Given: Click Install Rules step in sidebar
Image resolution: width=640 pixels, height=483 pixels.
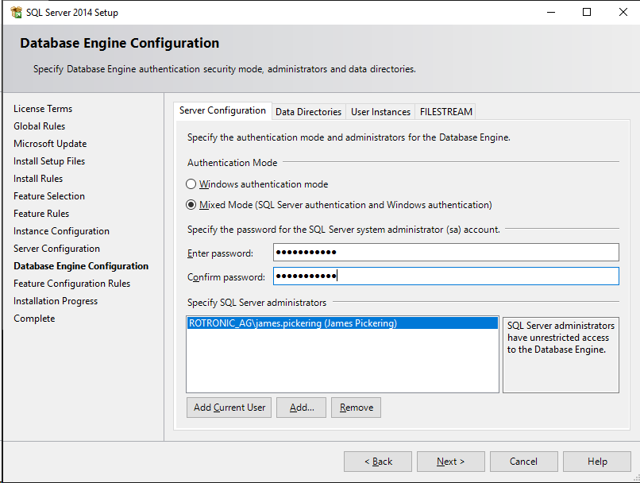Looking at the screenshot, I should [x=38, y=179].
